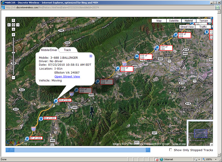
Task: Click the overview mini-map thumbnail
Action: coord(201,133)
